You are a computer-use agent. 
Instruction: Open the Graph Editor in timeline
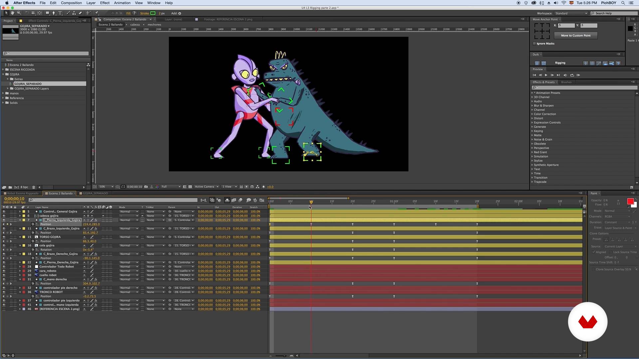(262, 200)
